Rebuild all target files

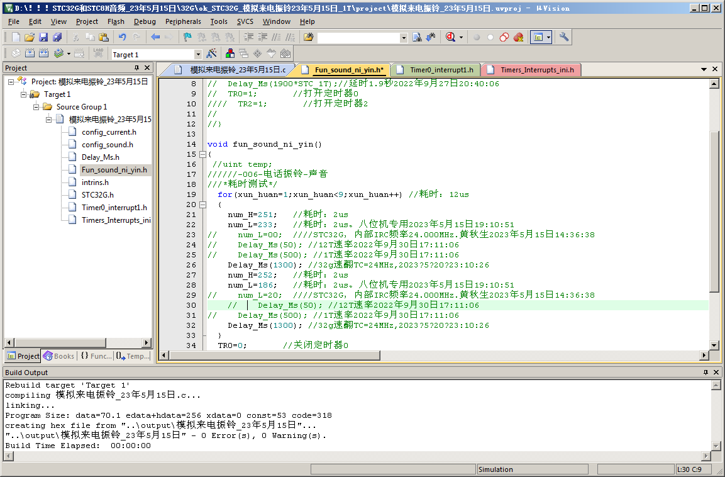[43, 53]
